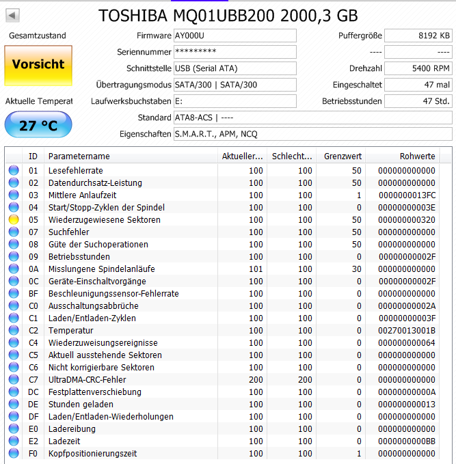Sort by the Aktueller column header

pyautogui.click(x=242, y=156)
